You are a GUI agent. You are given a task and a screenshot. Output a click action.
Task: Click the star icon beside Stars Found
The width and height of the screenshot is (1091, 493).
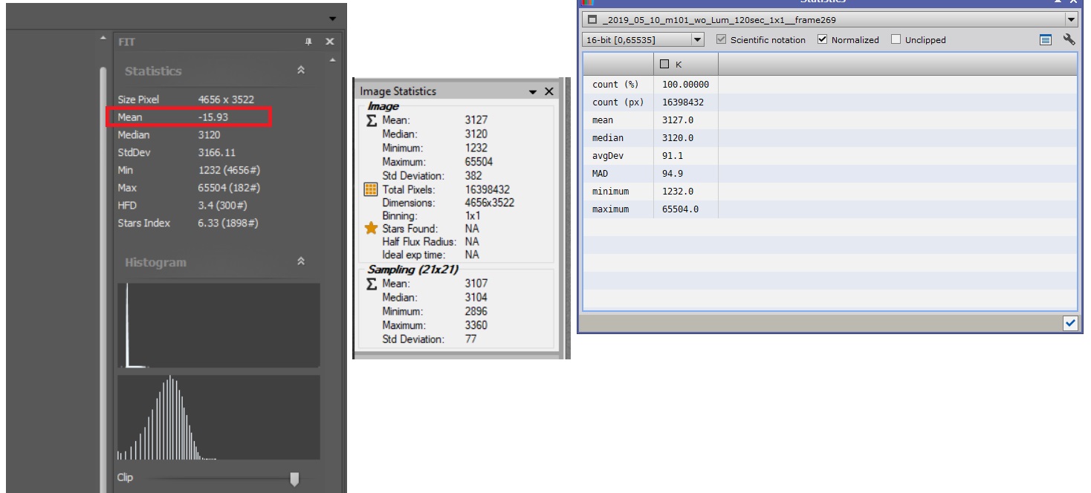pyautogui.click(x=369, y=228)
